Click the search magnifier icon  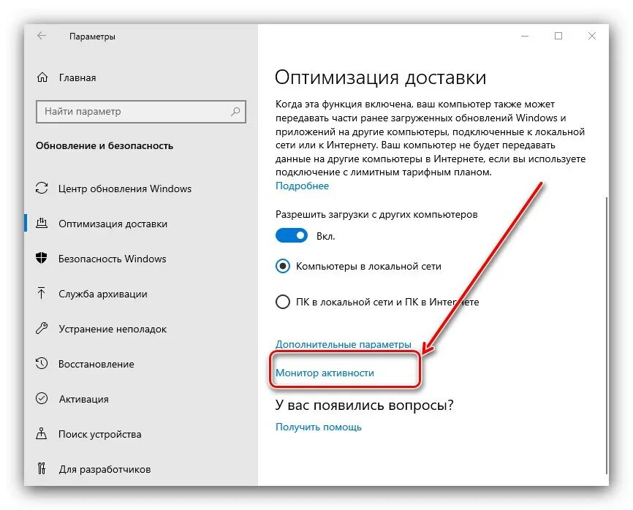point(235,111)
